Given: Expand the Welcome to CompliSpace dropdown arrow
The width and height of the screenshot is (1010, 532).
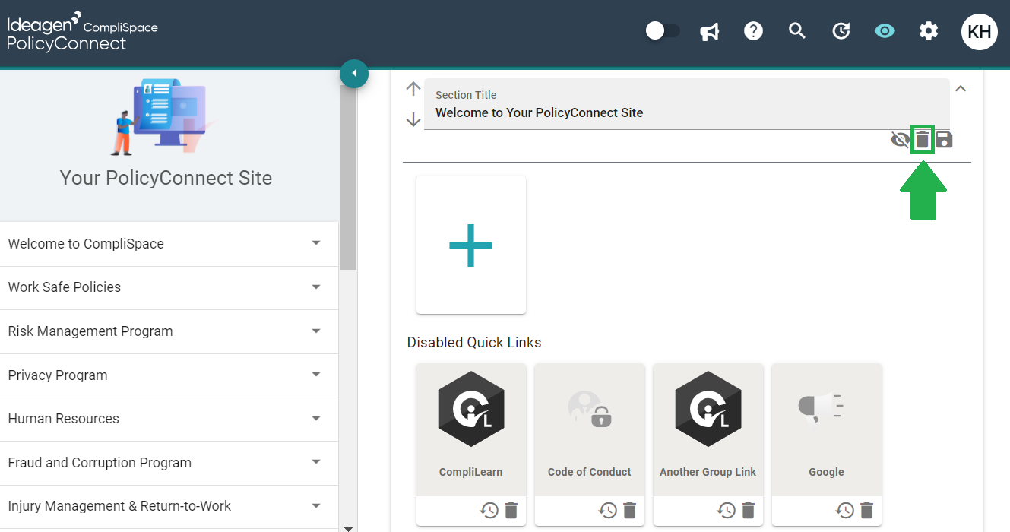Looking at the screenshot, I should pos(316,243).
